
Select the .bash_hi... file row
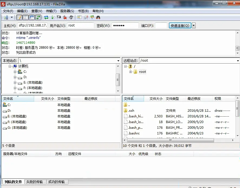pos(179,116)
